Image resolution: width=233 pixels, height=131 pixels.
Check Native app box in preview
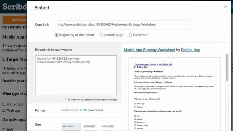tap(135, 104)
